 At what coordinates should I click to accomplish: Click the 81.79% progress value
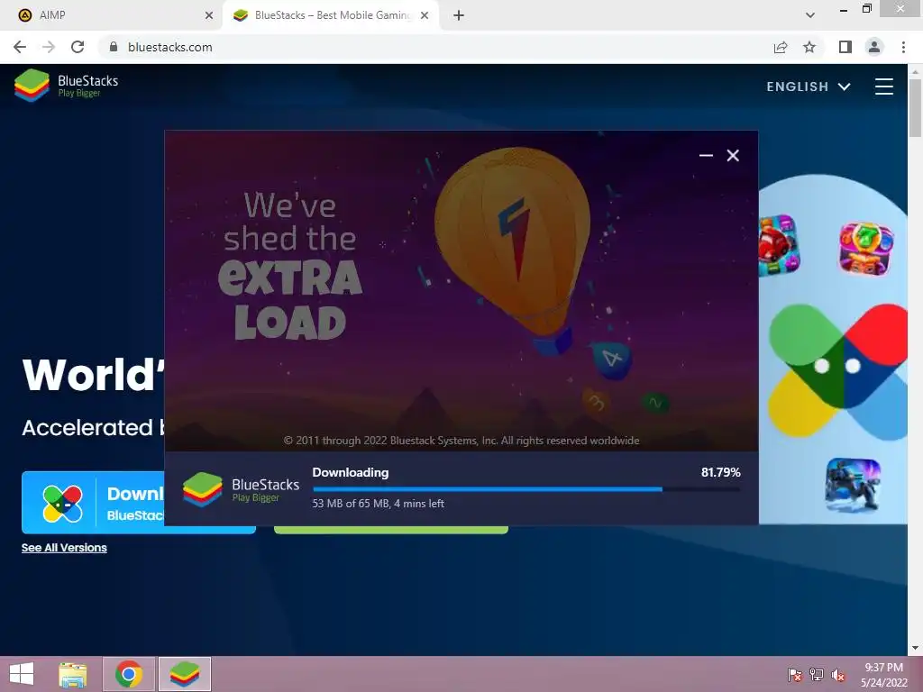(720, 472)
